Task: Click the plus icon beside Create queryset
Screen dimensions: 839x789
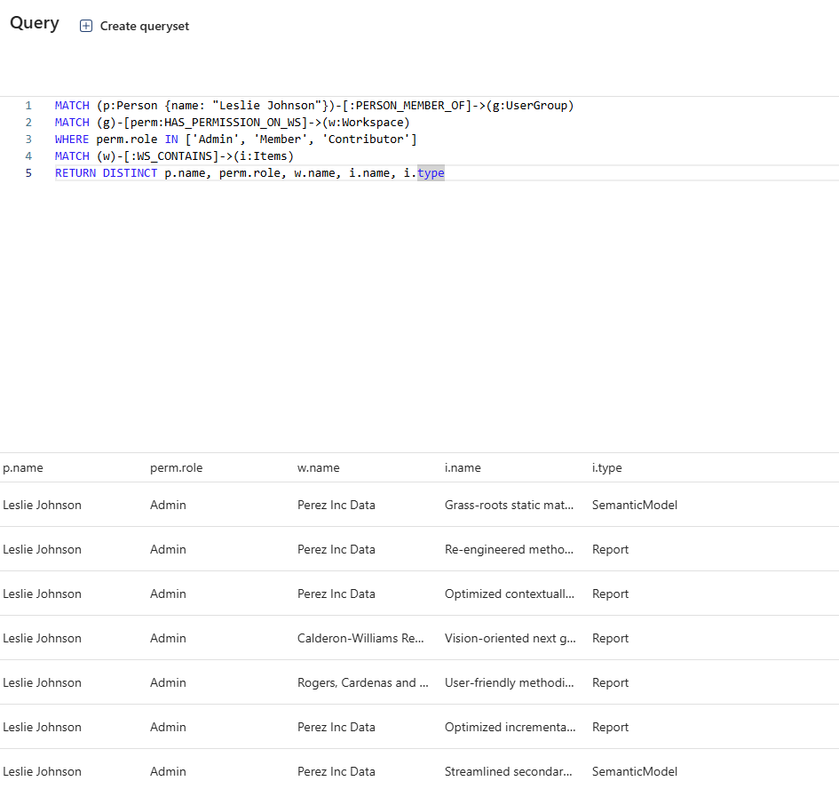Action: [x=85, y=26]
